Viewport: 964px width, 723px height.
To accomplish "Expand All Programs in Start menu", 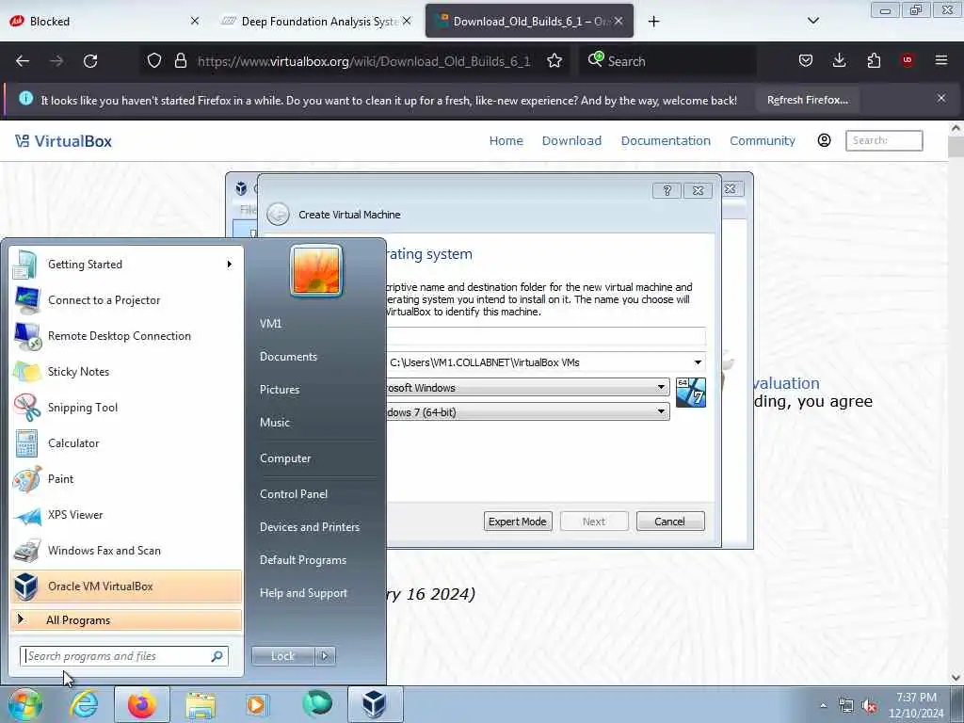I will tap(126, 620).
